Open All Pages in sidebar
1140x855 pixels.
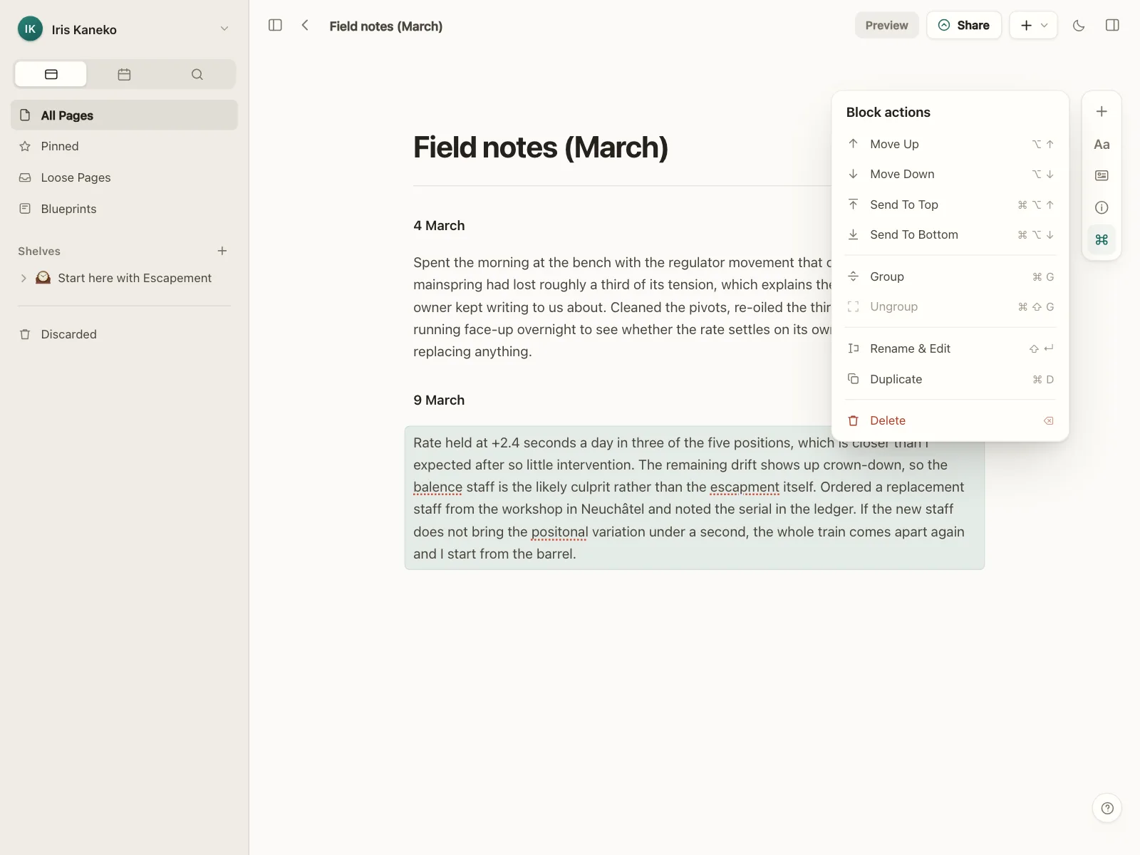[124, 115]
